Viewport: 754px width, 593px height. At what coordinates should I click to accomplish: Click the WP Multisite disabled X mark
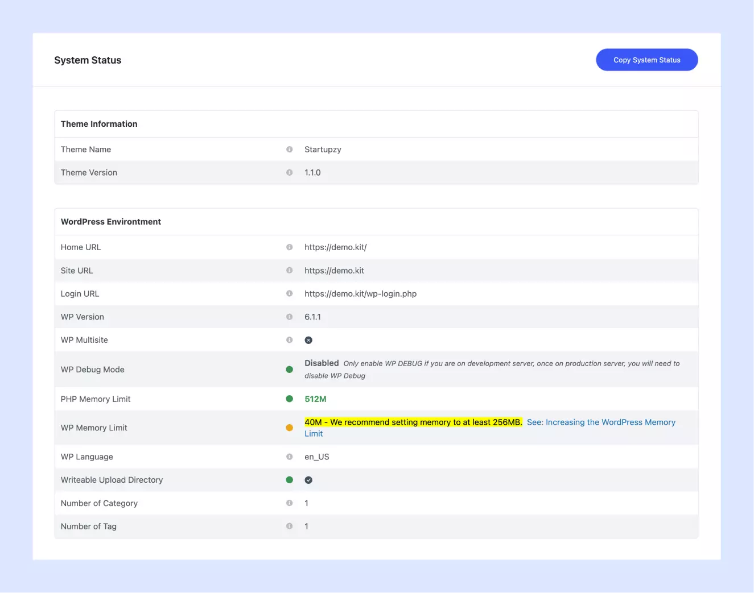pos(308,340)
